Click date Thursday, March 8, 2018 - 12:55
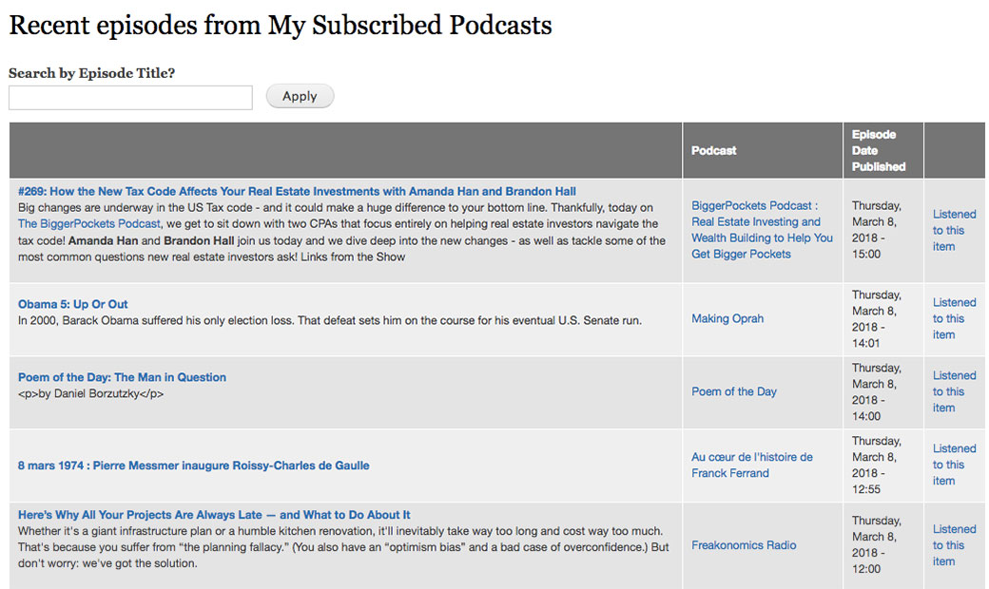Image resolution: width=989 pixels, height=589 pixels. [x=877, y=465]
